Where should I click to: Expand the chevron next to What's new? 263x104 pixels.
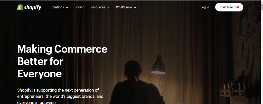point(135,7)
